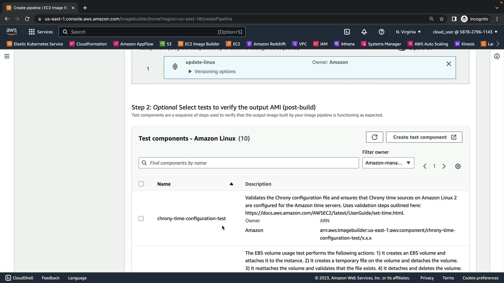Image resolution: width=504 pixels, height=283 pixels.
Task: Open the Services menu
Action: pyautogui.click(x=41, y=32)
